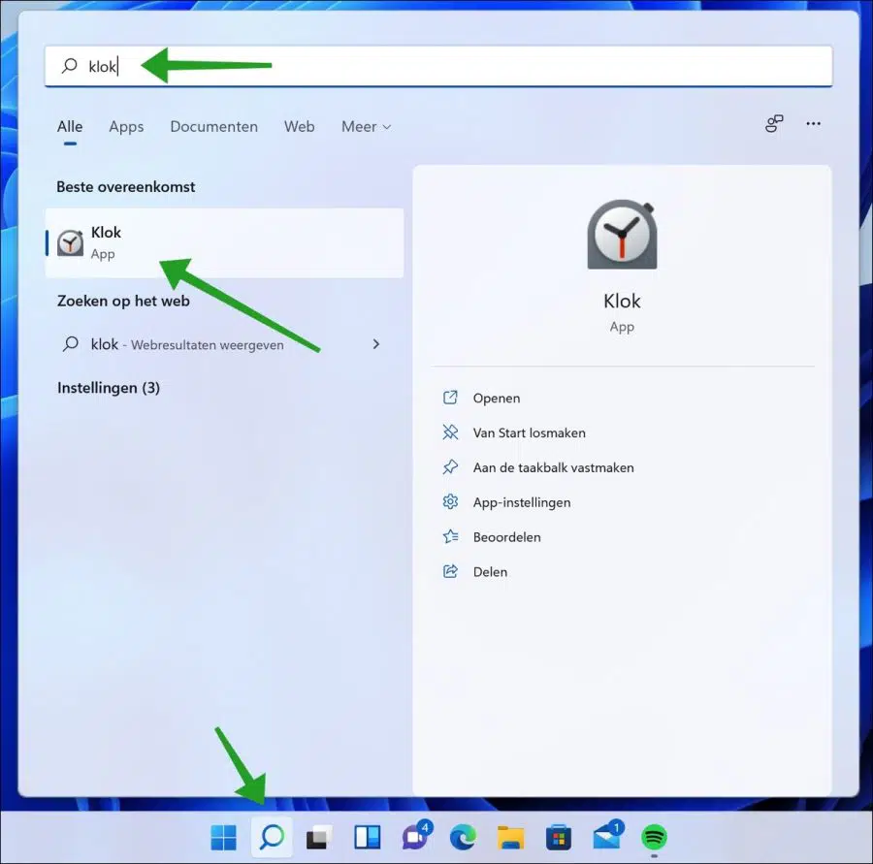
Task: Click the Search magnifier on the taskbar
Action: click(272, 837)
